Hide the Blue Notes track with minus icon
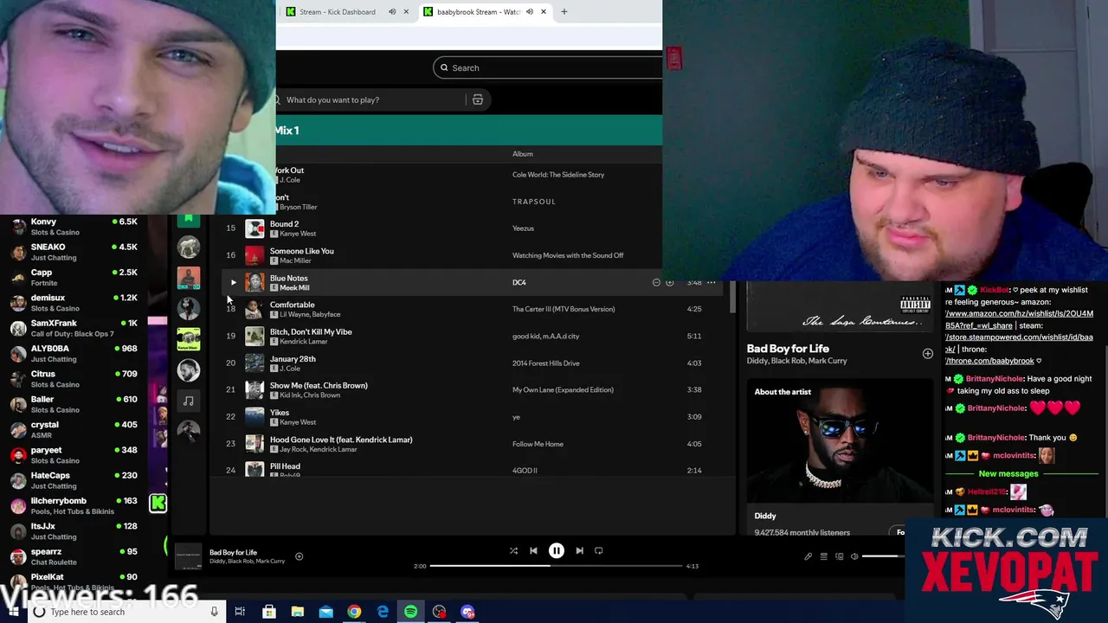1108x623 pixels. point(656,282)
